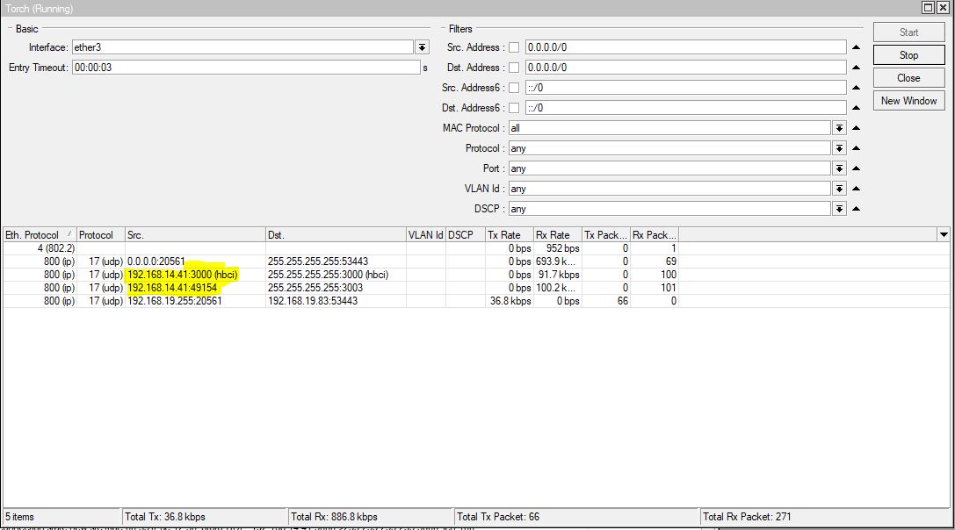Sort by the DSCP column header
The height and width of the screenshot is (530, 955).
pos(466,235)
